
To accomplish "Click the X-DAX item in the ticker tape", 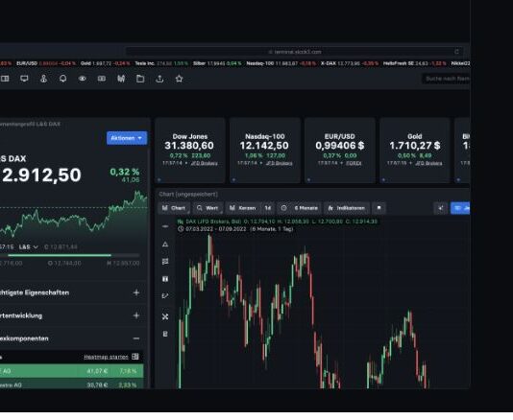I will [x=350, y=63].
